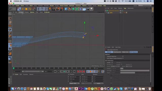Viewport: 162px width, 91px height.
Task: Select the Live Selection tool icon
Action: point(19,9)
